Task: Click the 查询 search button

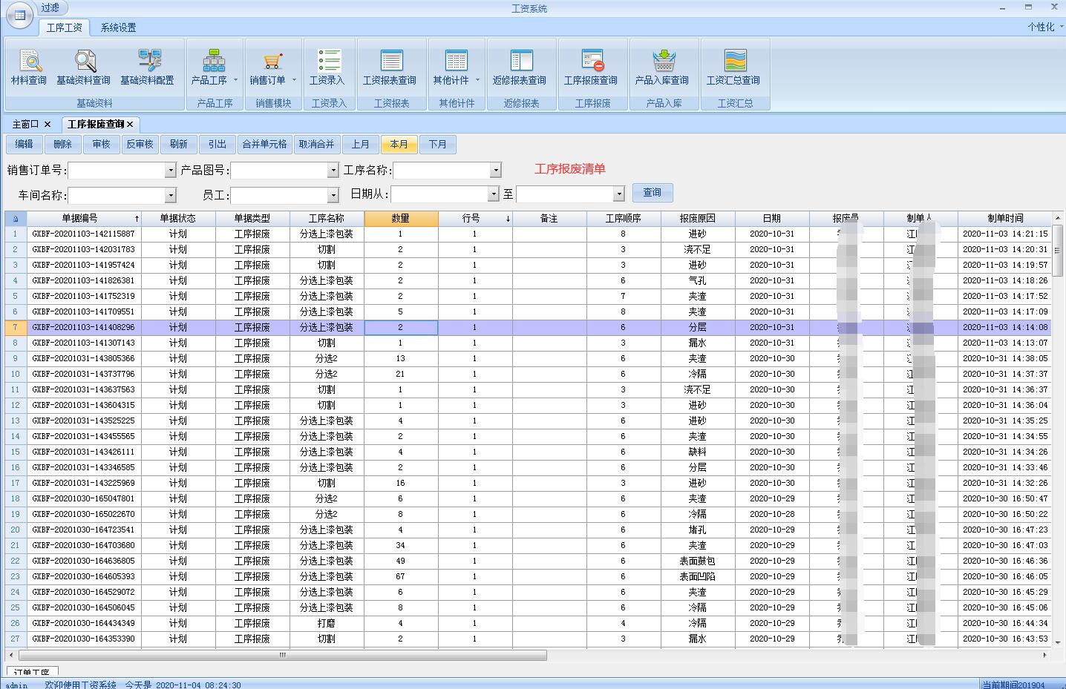Action: (653, 193)
